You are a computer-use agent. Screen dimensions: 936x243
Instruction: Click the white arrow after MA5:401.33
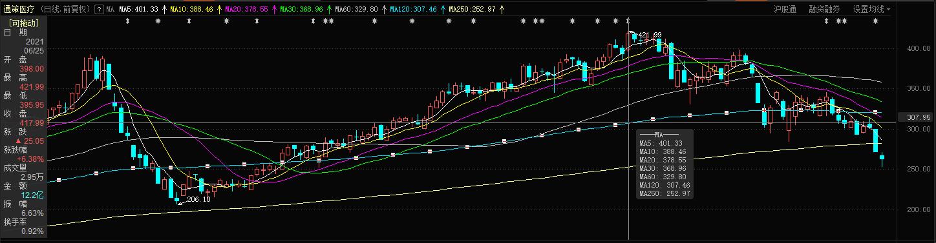(164, 10)
